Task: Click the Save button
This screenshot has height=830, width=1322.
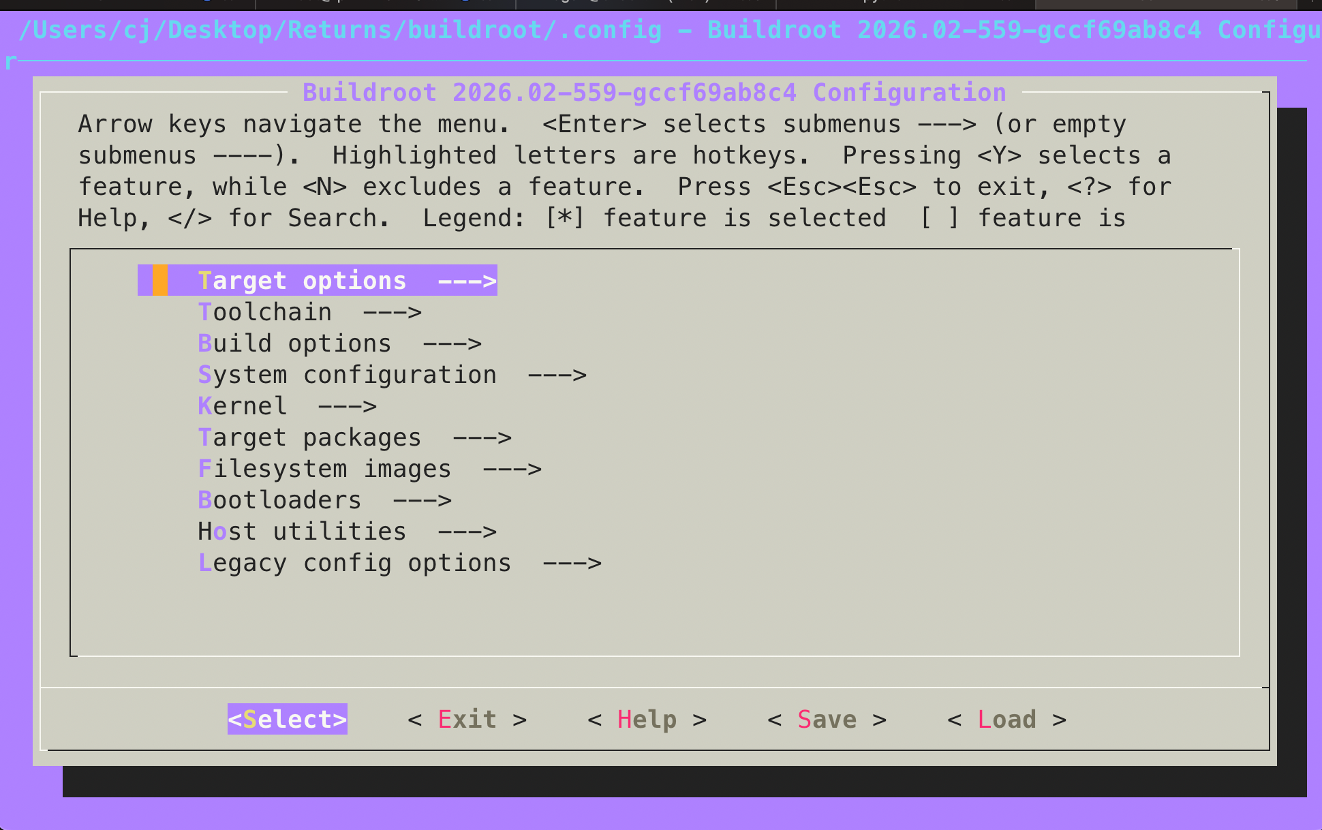Action: point(827,719)
